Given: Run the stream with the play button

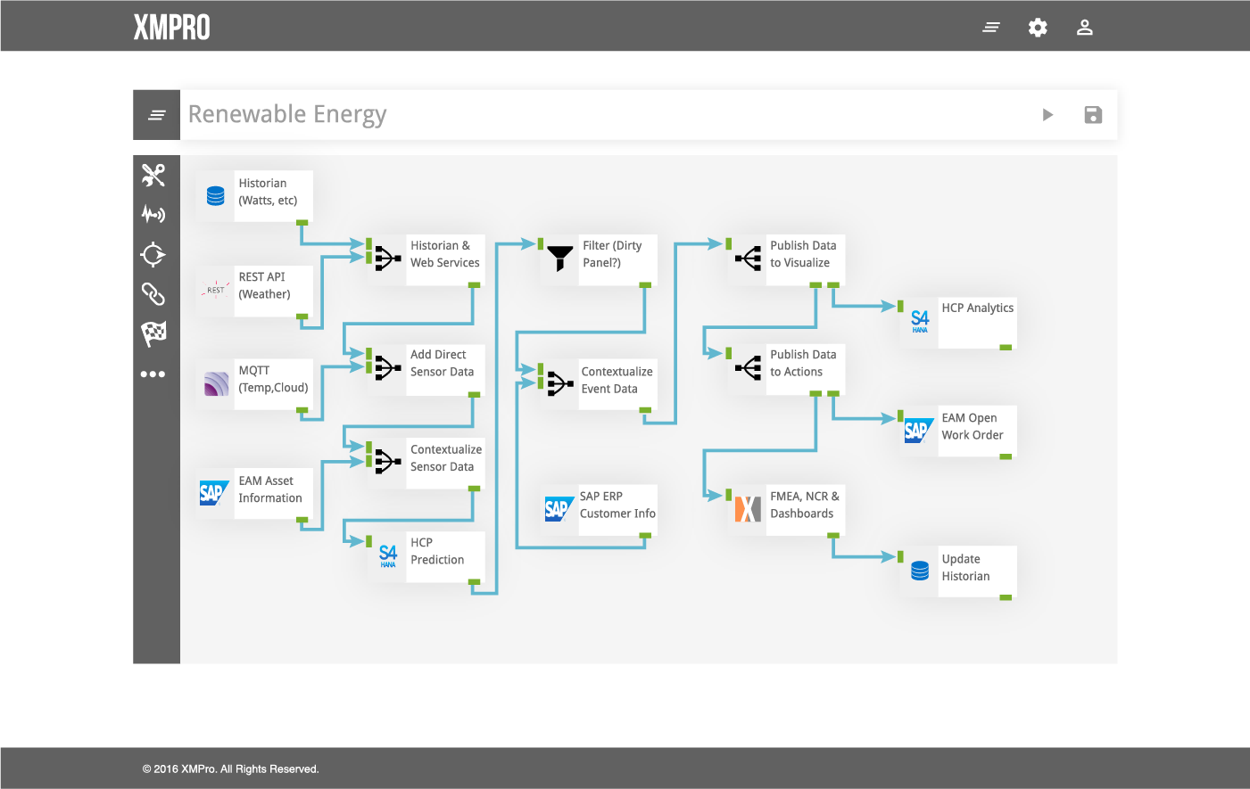Looking at the screenshot, I should [x=1047, y=115].
